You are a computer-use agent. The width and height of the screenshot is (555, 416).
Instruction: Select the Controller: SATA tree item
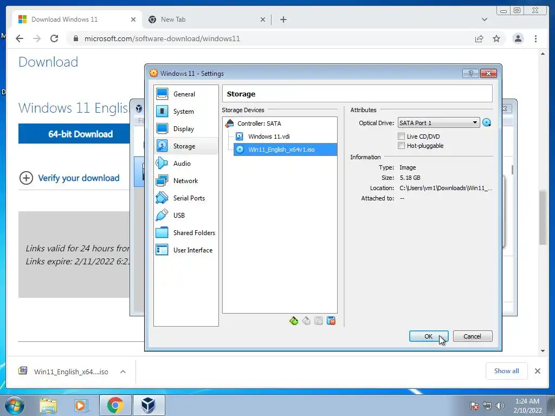point(259,123)
